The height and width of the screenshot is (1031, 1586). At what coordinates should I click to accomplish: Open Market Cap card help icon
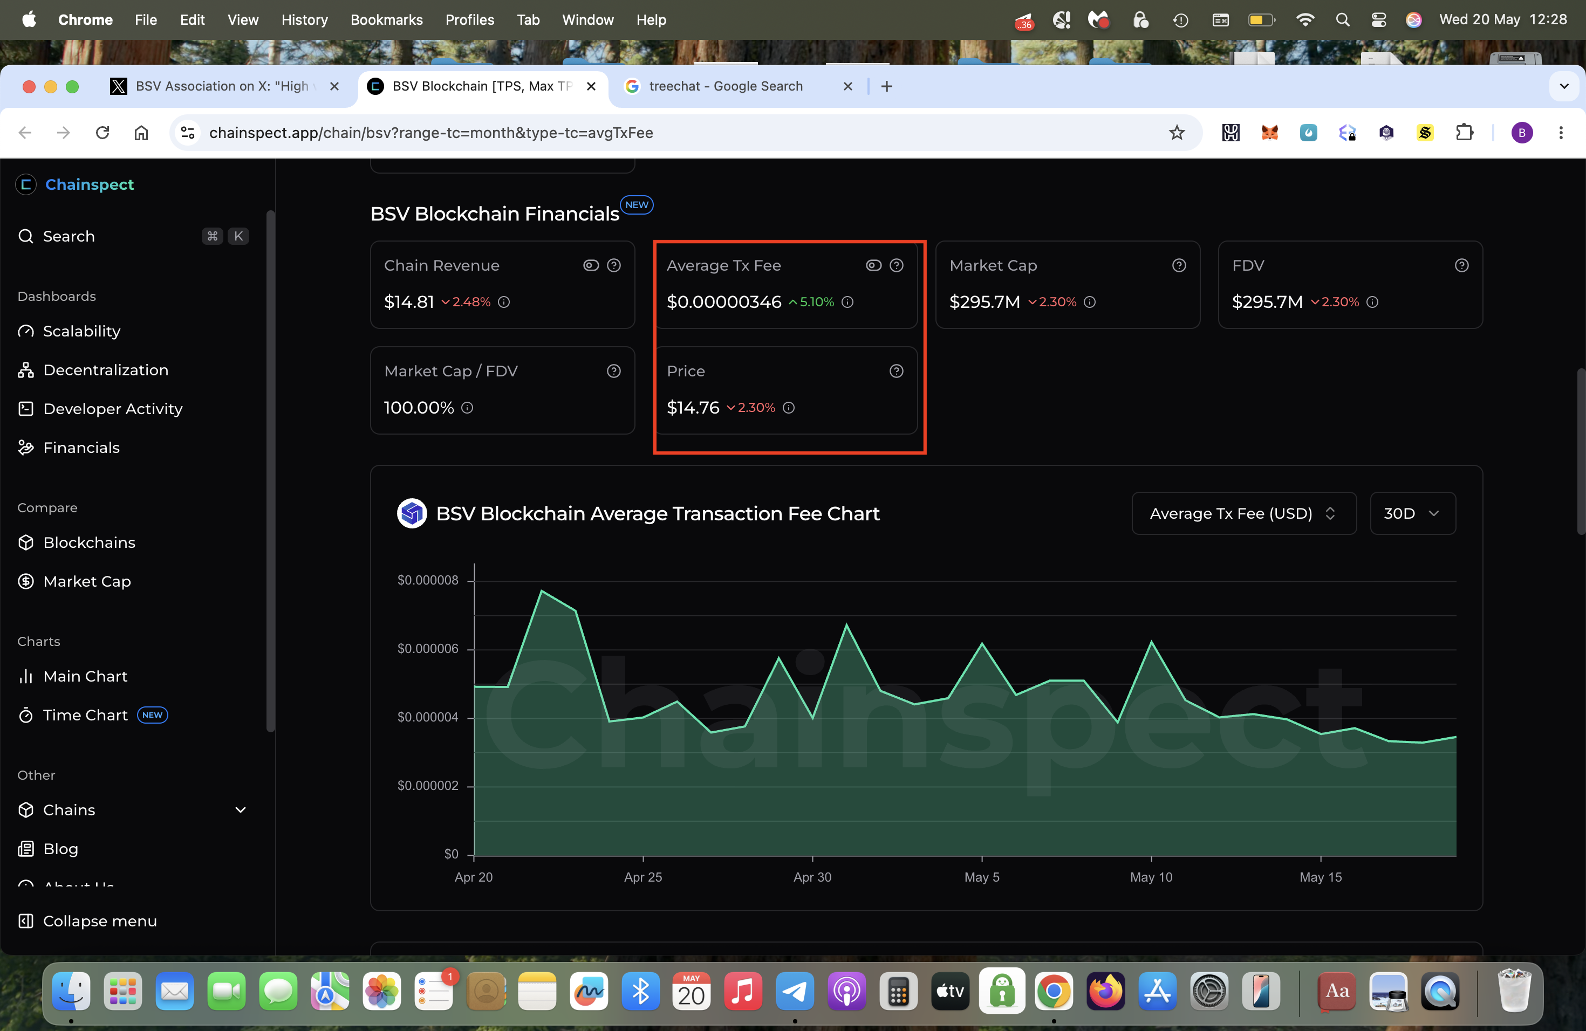pos(1179,265)
